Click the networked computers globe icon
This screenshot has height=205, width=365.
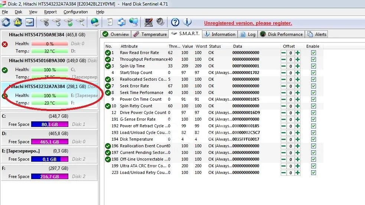pos(134,22)
